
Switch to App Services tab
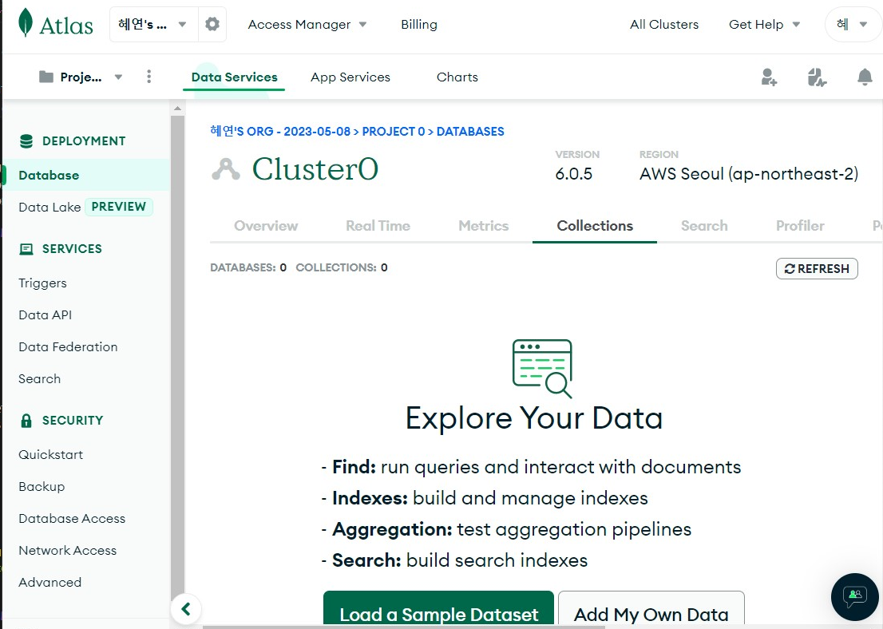click(x=350, y=77)
